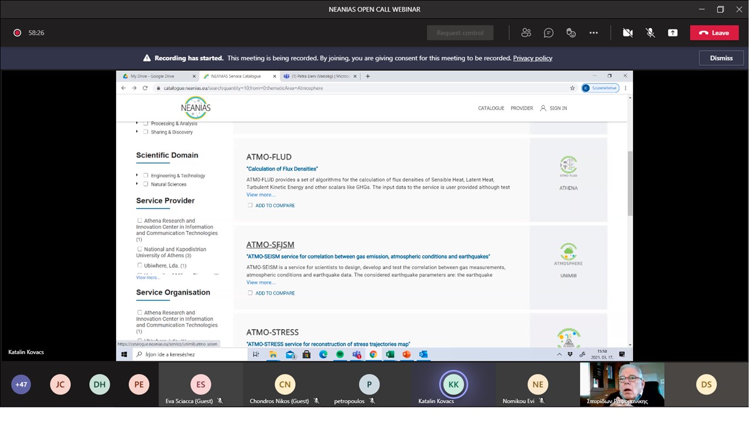Toggle the microphone mute icon
Viewport: 751px width, 422px height.
click(650, 33)
